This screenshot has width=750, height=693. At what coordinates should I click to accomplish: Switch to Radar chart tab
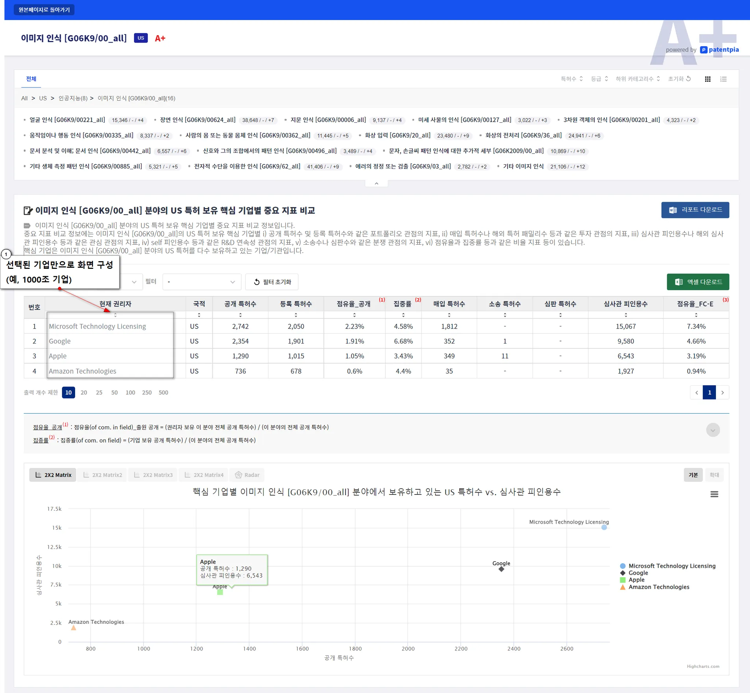point(247,475)
